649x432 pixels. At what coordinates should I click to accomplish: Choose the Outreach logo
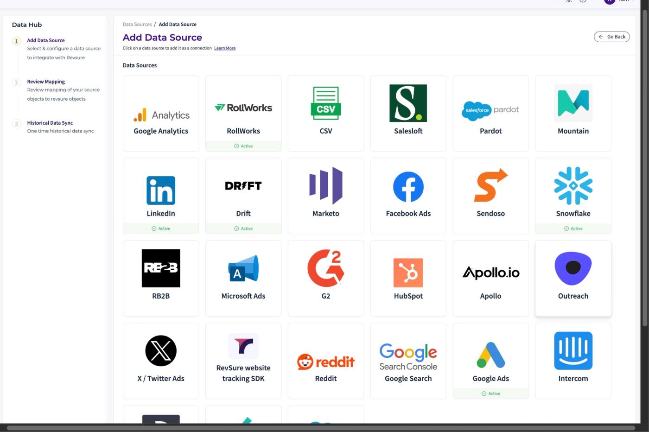click(573, 268)
